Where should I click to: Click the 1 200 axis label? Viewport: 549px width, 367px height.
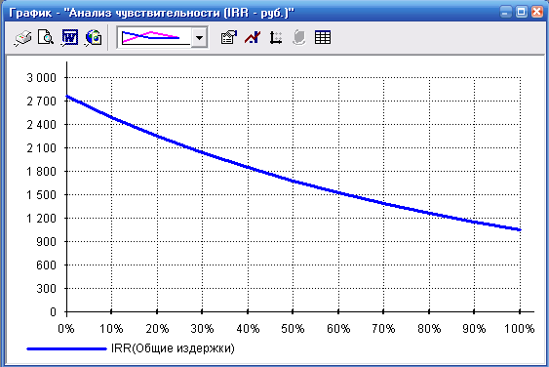tap(42, 218)
